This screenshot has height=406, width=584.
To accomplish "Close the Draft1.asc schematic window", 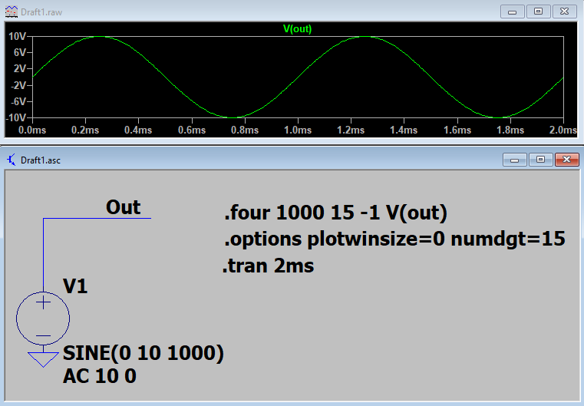I will click(x=567, y=160).
